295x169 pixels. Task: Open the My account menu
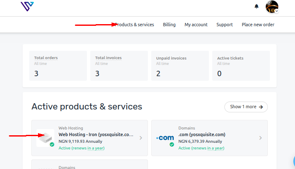[x=196, y=25]
